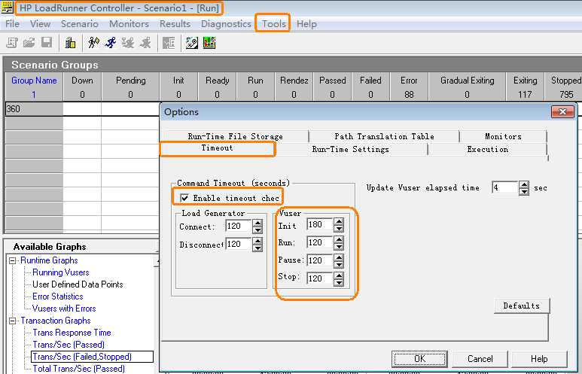The width and height of the screenshot is (582, 374).
Task: Increase the Connect timeout value
Action: (x=257, y=223)
